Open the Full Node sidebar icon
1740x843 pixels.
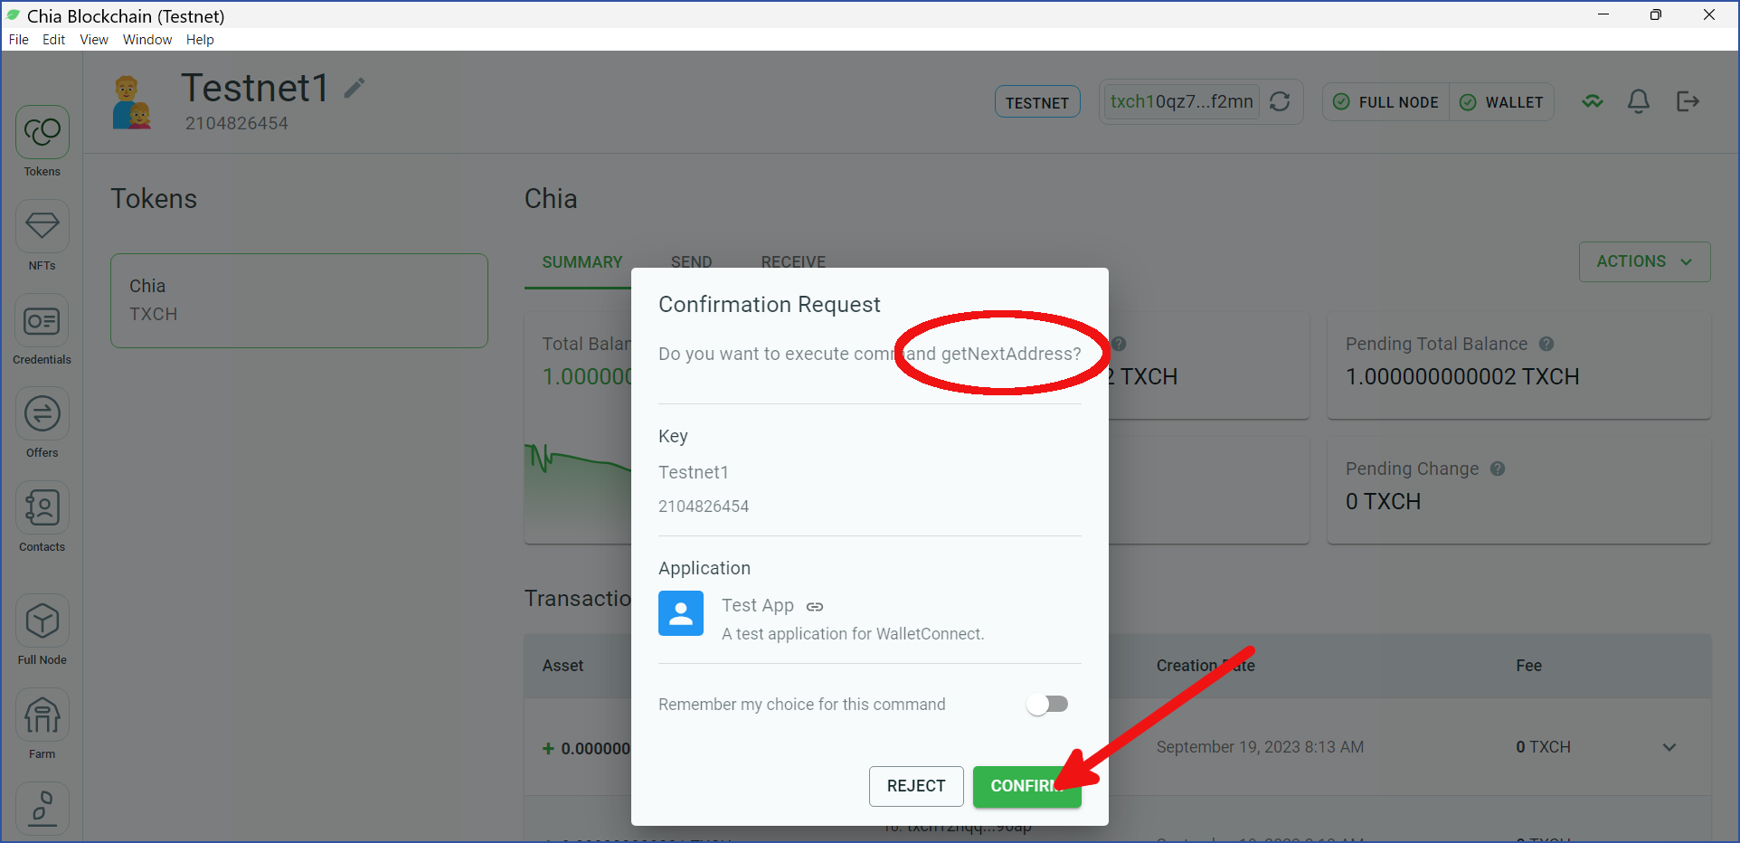coord(42,621)
